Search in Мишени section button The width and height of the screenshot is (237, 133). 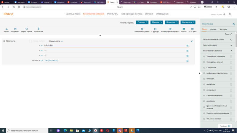(157, 22)
